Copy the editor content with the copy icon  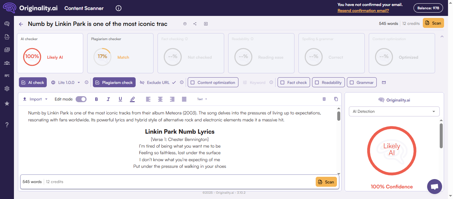coord(336,99)
